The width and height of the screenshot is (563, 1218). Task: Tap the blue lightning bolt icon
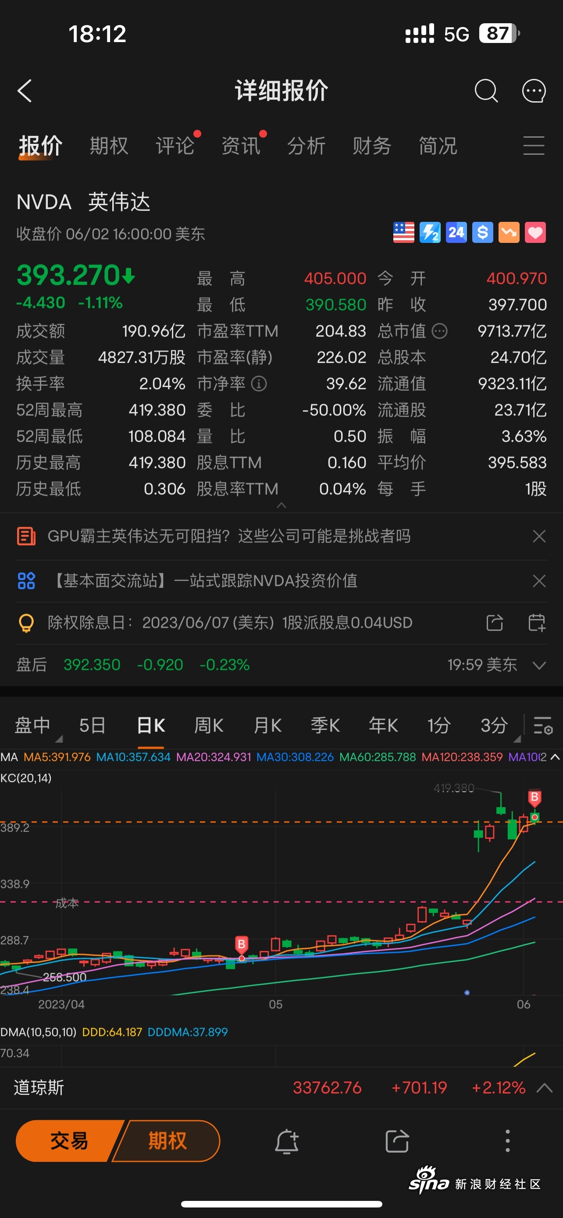pyautogui.click(x=430, y=233)
